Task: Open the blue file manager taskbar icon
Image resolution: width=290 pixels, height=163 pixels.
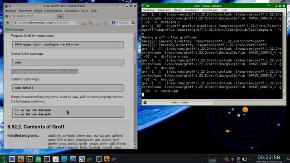Action: pyautogui.click(x=12, y=159)
